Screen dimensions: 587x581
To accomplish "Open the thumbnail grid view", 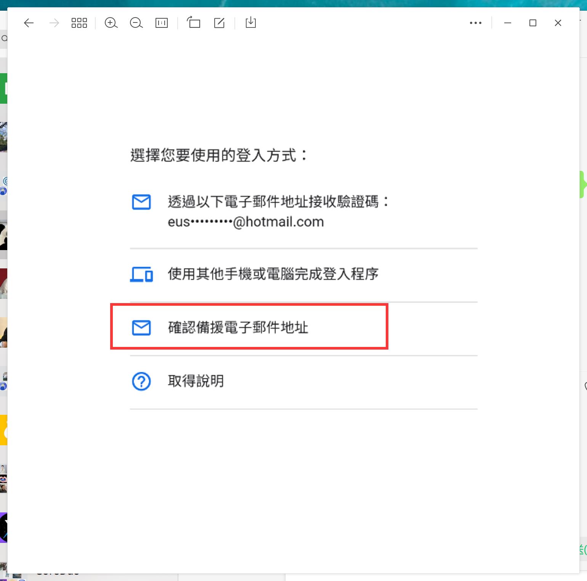I will (x=79, y=23).
